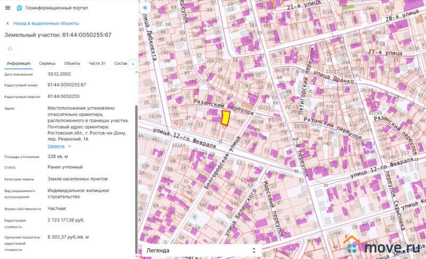426x259 pixels.
Task: Switch to the 'Сервисы' tab
Action: [47, 63]
